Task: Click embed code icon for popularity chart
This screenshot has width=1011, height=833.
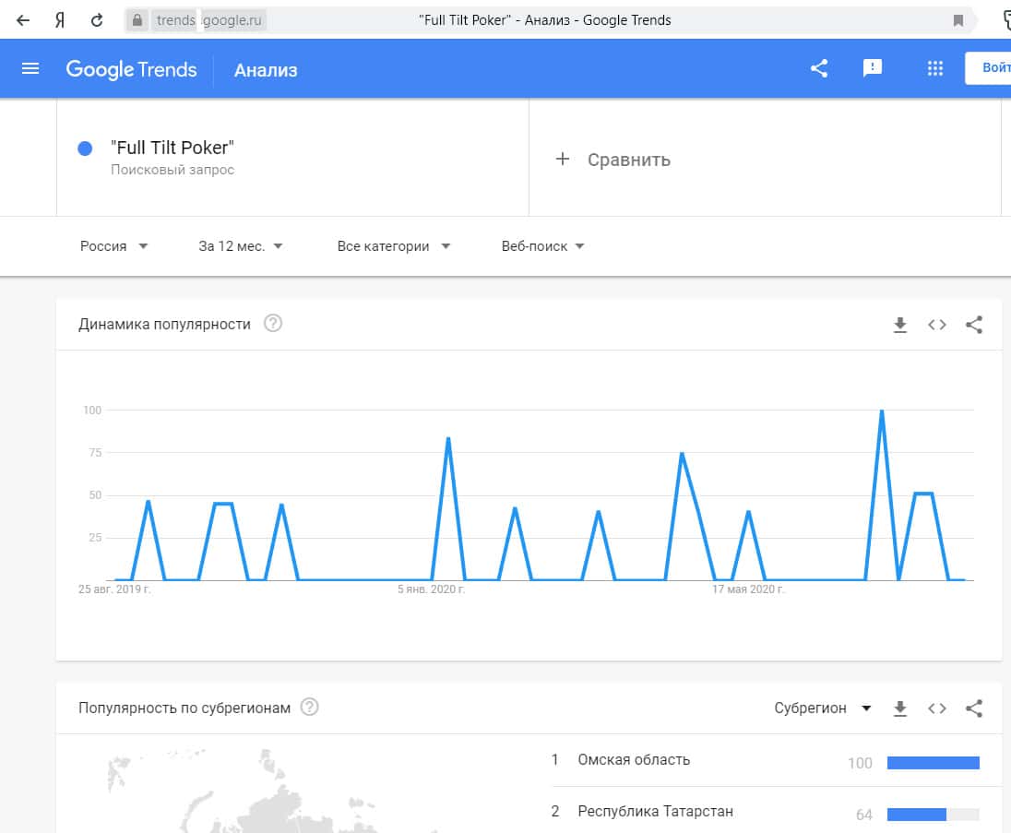Action: 937,325
